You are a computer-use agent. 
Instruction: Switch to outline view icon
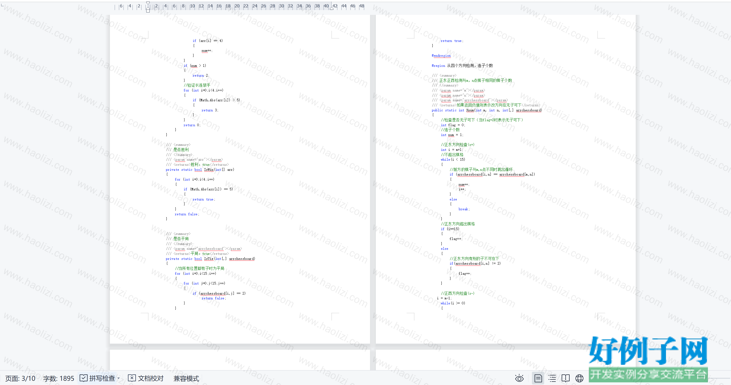(x=552, y=378)
